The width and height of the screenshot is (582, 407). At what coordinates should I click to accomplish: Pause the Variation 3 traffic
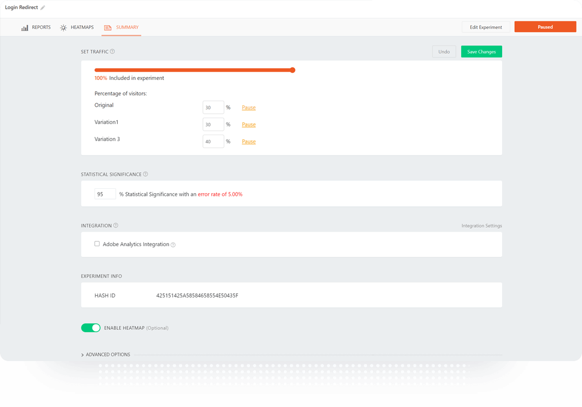tap(249, 142)
